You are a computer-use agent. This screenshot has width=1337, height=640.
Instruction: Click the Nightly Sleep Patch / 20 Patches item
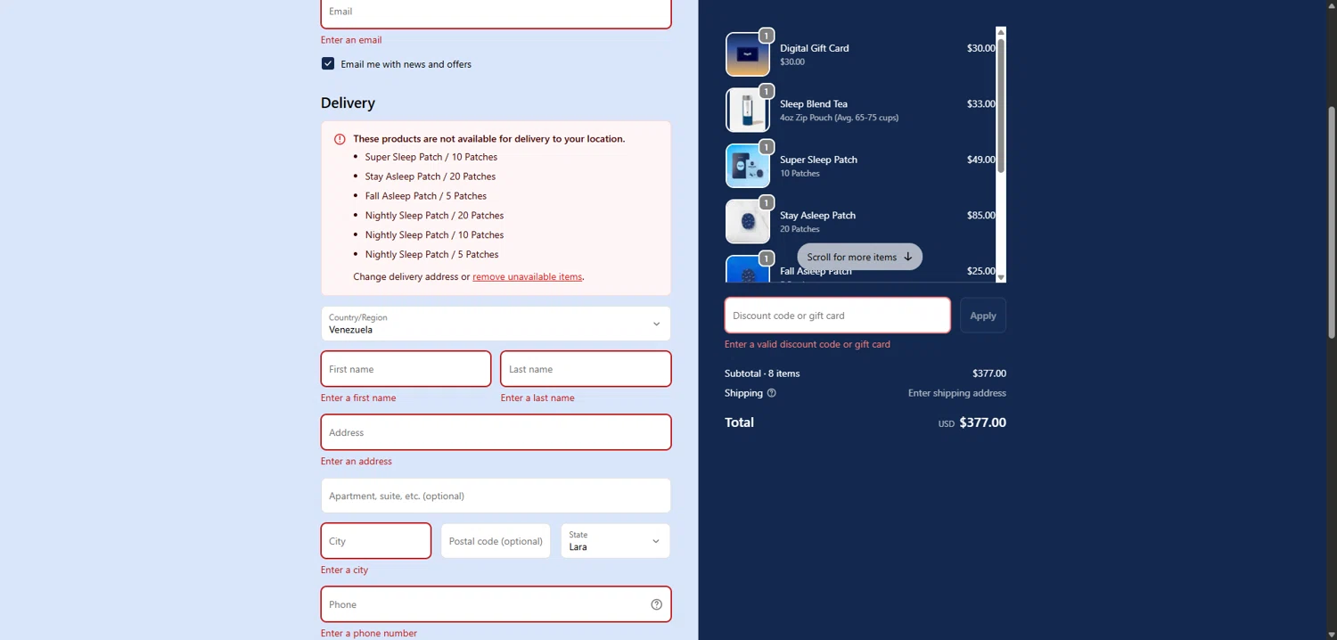pos(434,216)
